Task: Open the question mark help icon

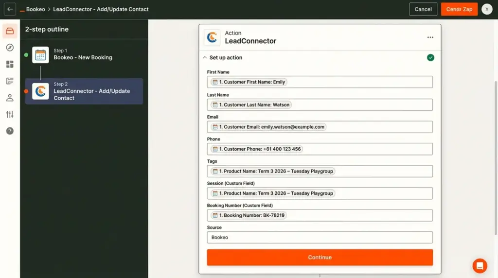Action: click(10, 131)
